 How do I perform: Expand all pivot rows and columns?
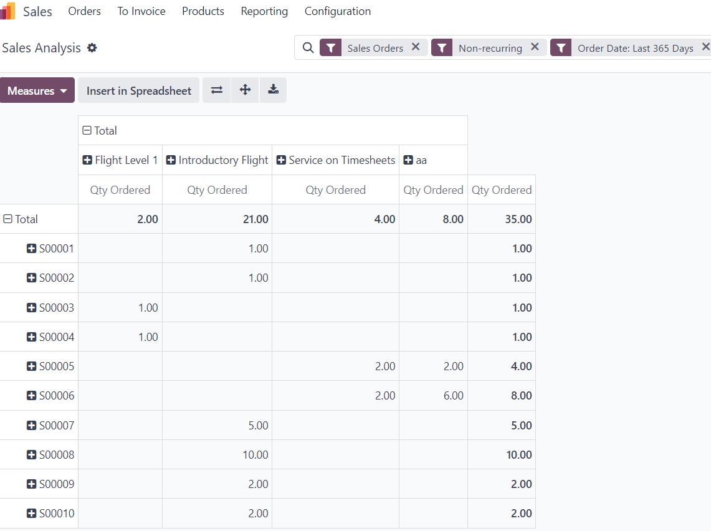[245, 90]
